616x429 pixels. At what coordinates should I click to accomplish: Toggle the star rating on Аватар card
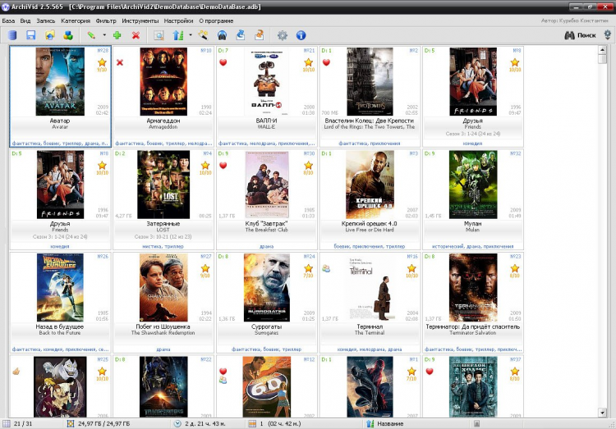103,62
